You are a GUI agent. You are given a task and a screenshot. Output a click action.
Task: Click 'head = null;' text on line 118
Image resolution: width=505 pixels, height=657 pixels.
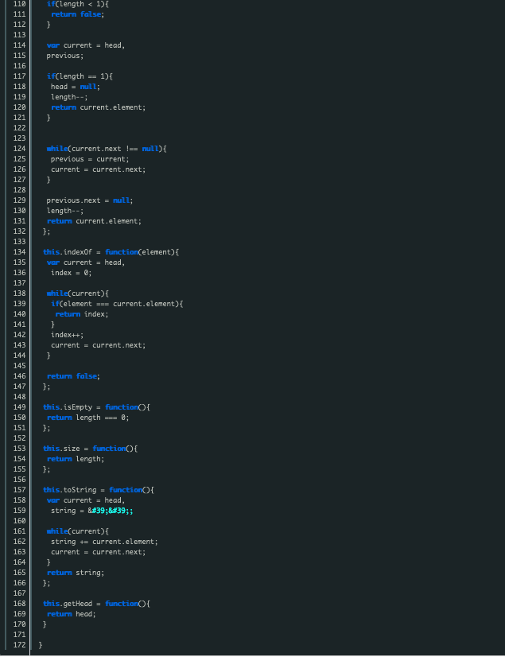(x=76, y=87)
